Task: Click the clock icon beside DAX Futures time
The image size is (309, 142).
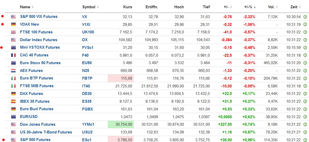Action: pos(305,94)
